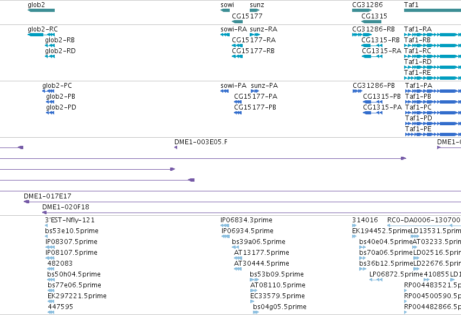Select the Taf1 gene label
The image size is (461, 315).
point(411,5)
